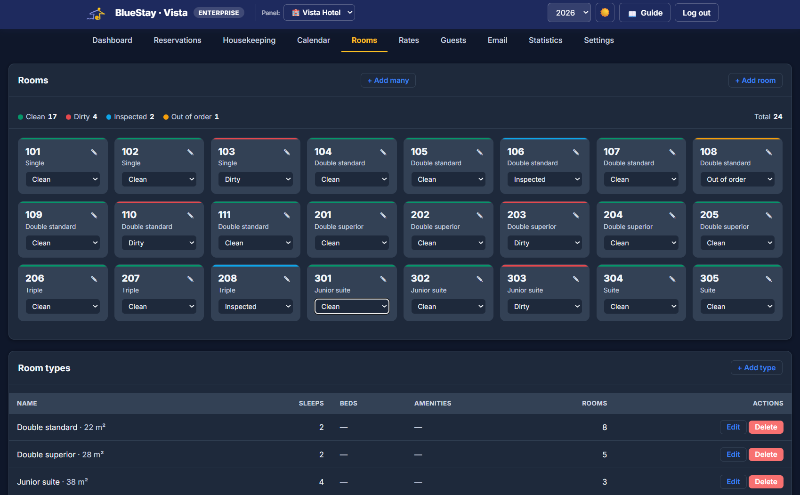Screen dimensions: 800x495
Task: Edit room 107 with pencil icon
Action: (x=672, y=152)
